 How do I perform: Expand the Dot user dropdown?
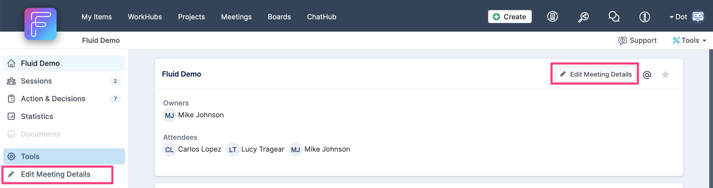(x=678, y=17)
